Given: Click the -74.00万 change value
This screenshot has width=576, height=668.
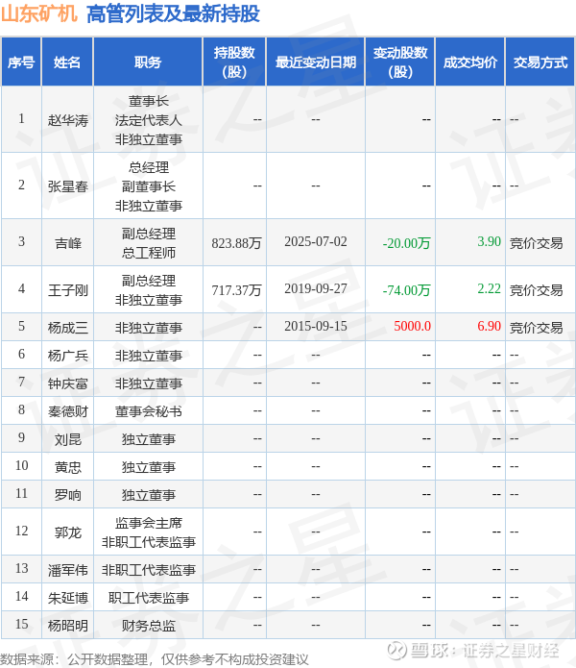Looking at the screenshot, I should pos(407,290).
